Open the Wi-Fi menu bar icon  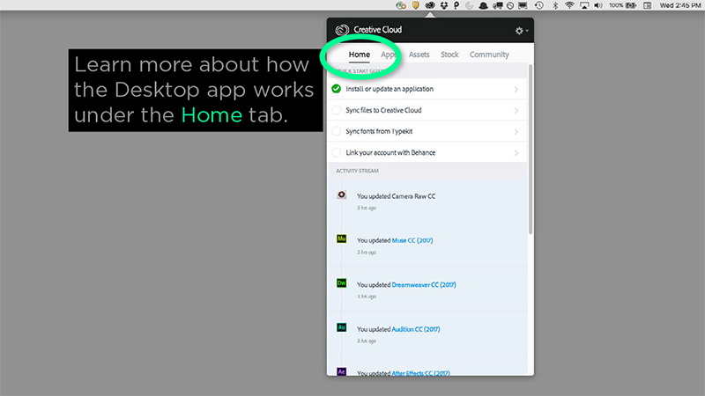[x=569, y=5]
